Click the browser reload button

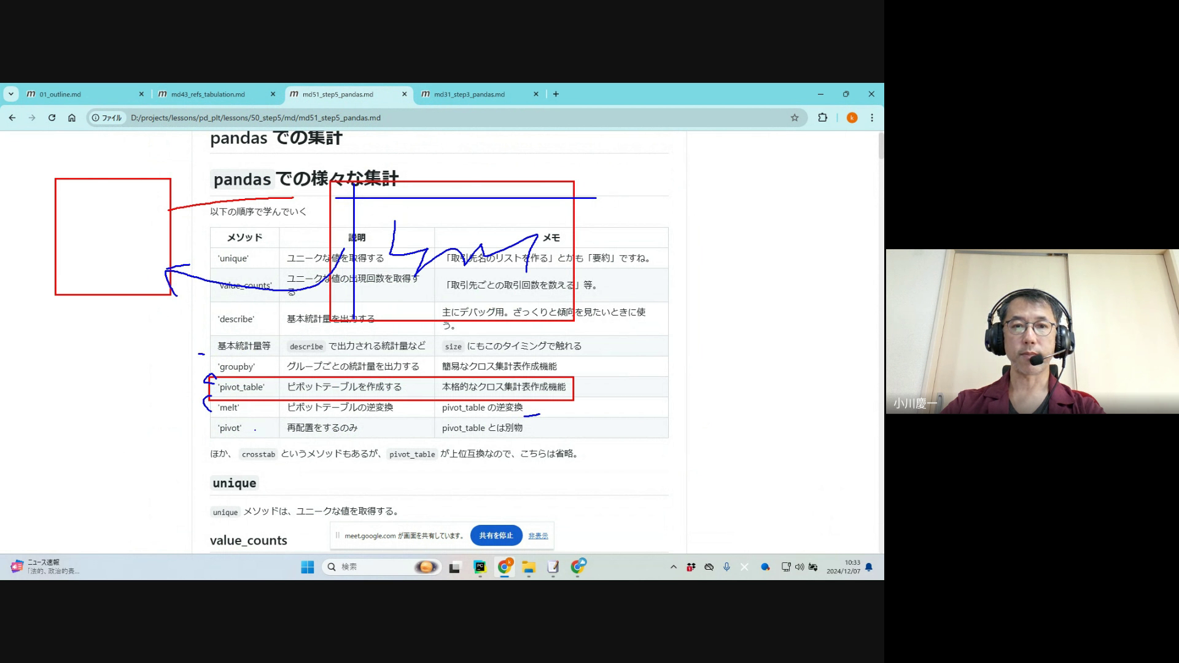pyautogui.click(x=52, y=118)
